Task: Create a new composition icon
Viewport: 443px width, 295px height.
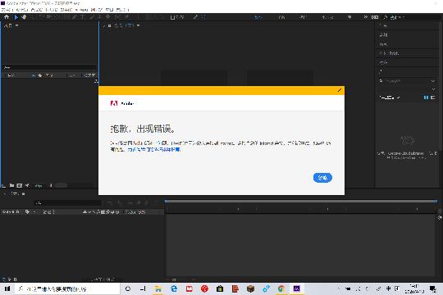Action: point(19,185)
